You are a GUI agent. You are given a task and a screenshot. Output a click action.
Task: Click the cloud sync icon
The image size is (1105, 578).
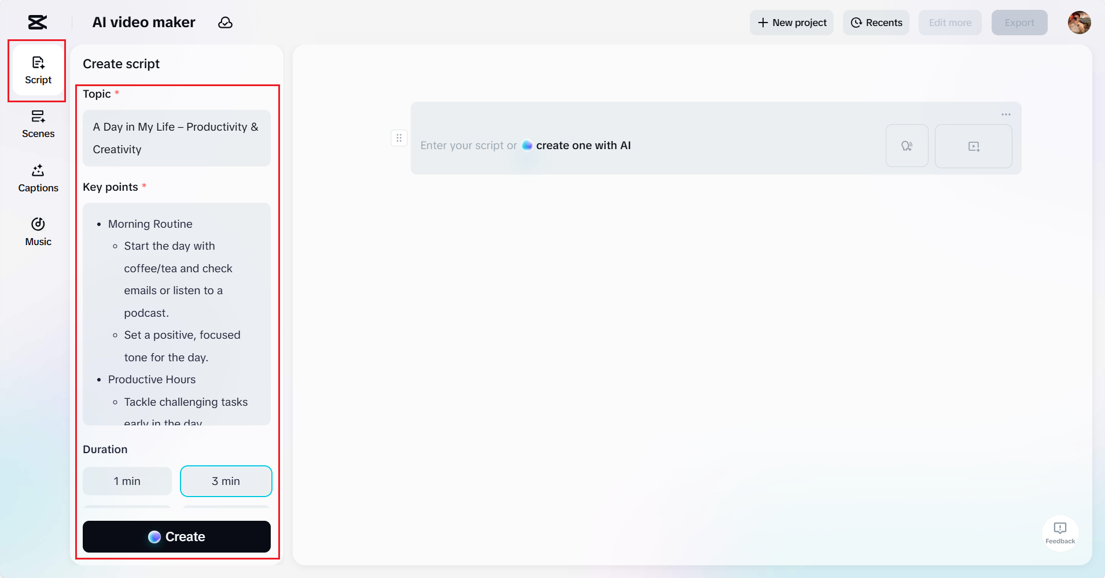[x=225, y=23]
